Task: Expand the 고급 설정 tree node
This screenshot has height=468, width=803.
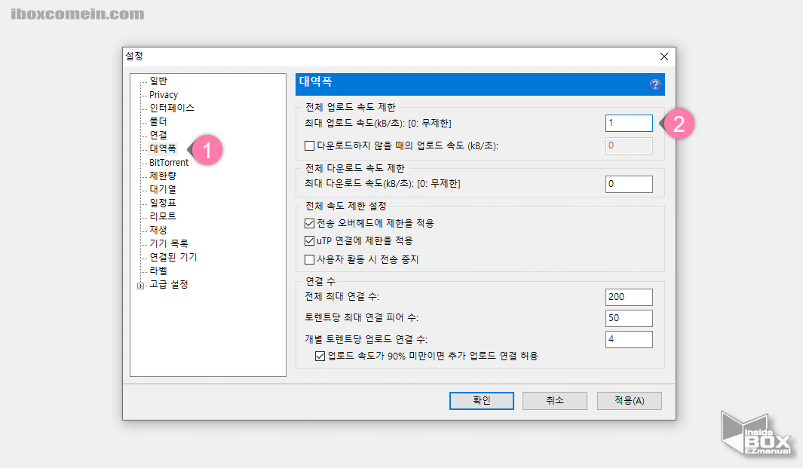Action: point(140,284)
